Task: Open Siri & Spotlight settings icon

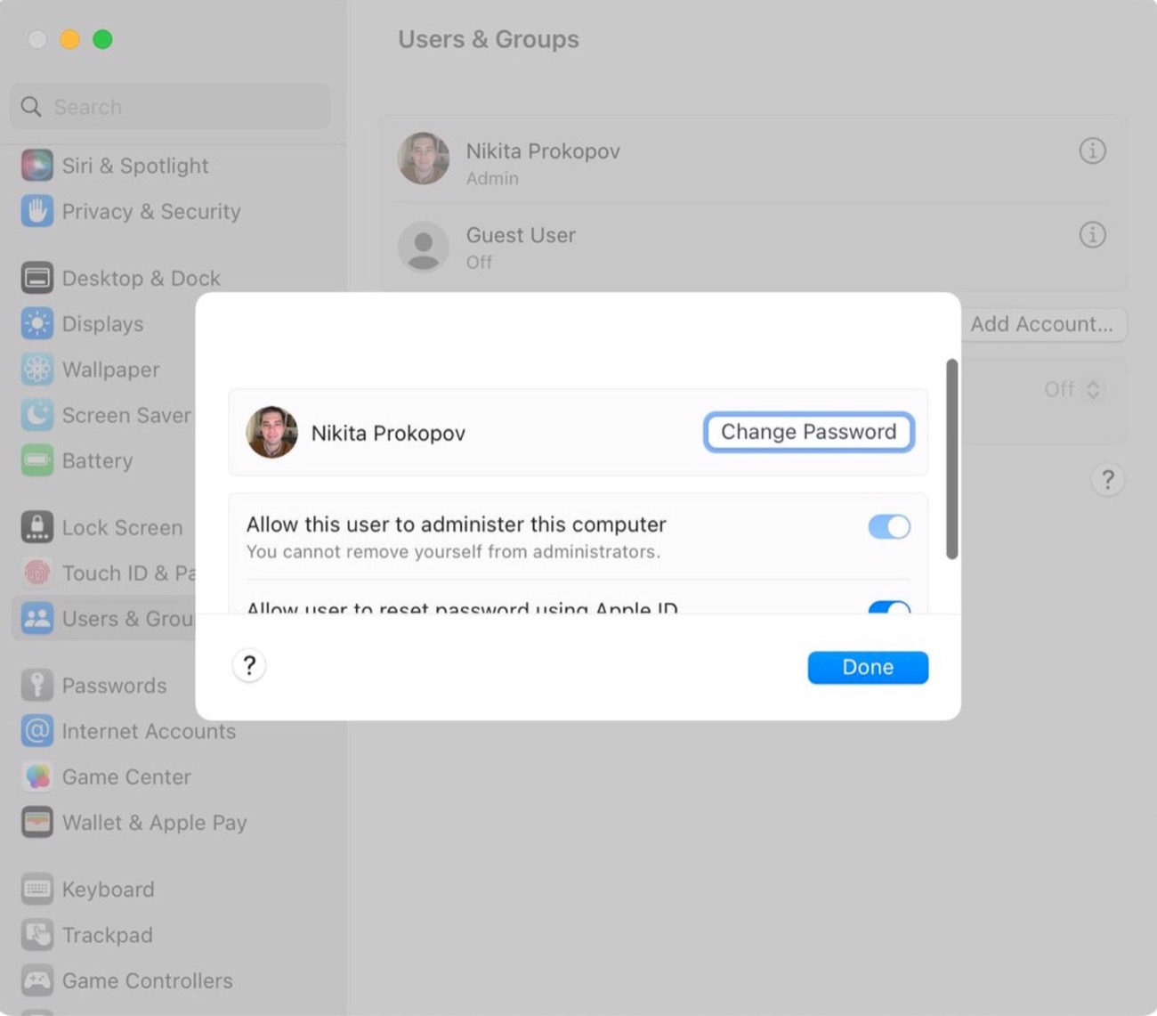Action: tap(36, 166)
